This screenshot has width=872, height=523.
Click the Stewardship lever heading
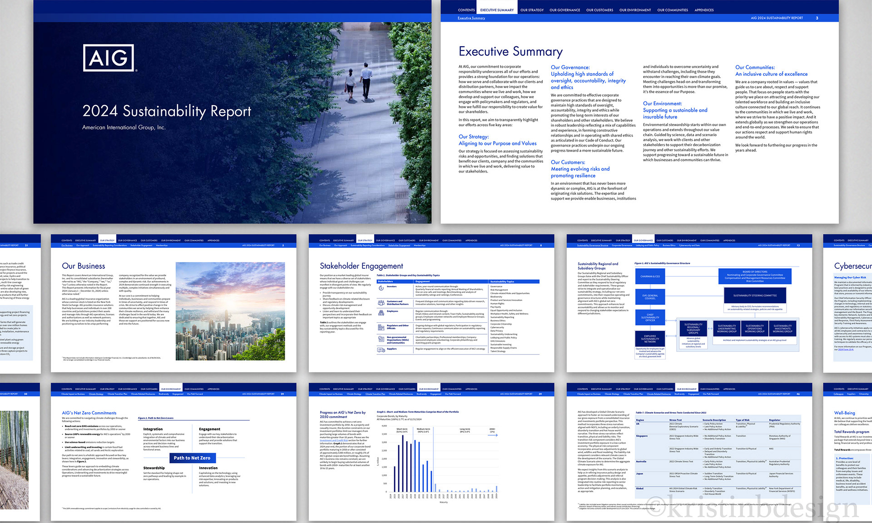tap(154, 468)
